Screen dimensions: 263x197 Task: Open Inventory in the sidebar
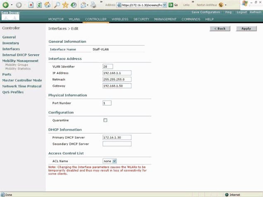point(11,43)
